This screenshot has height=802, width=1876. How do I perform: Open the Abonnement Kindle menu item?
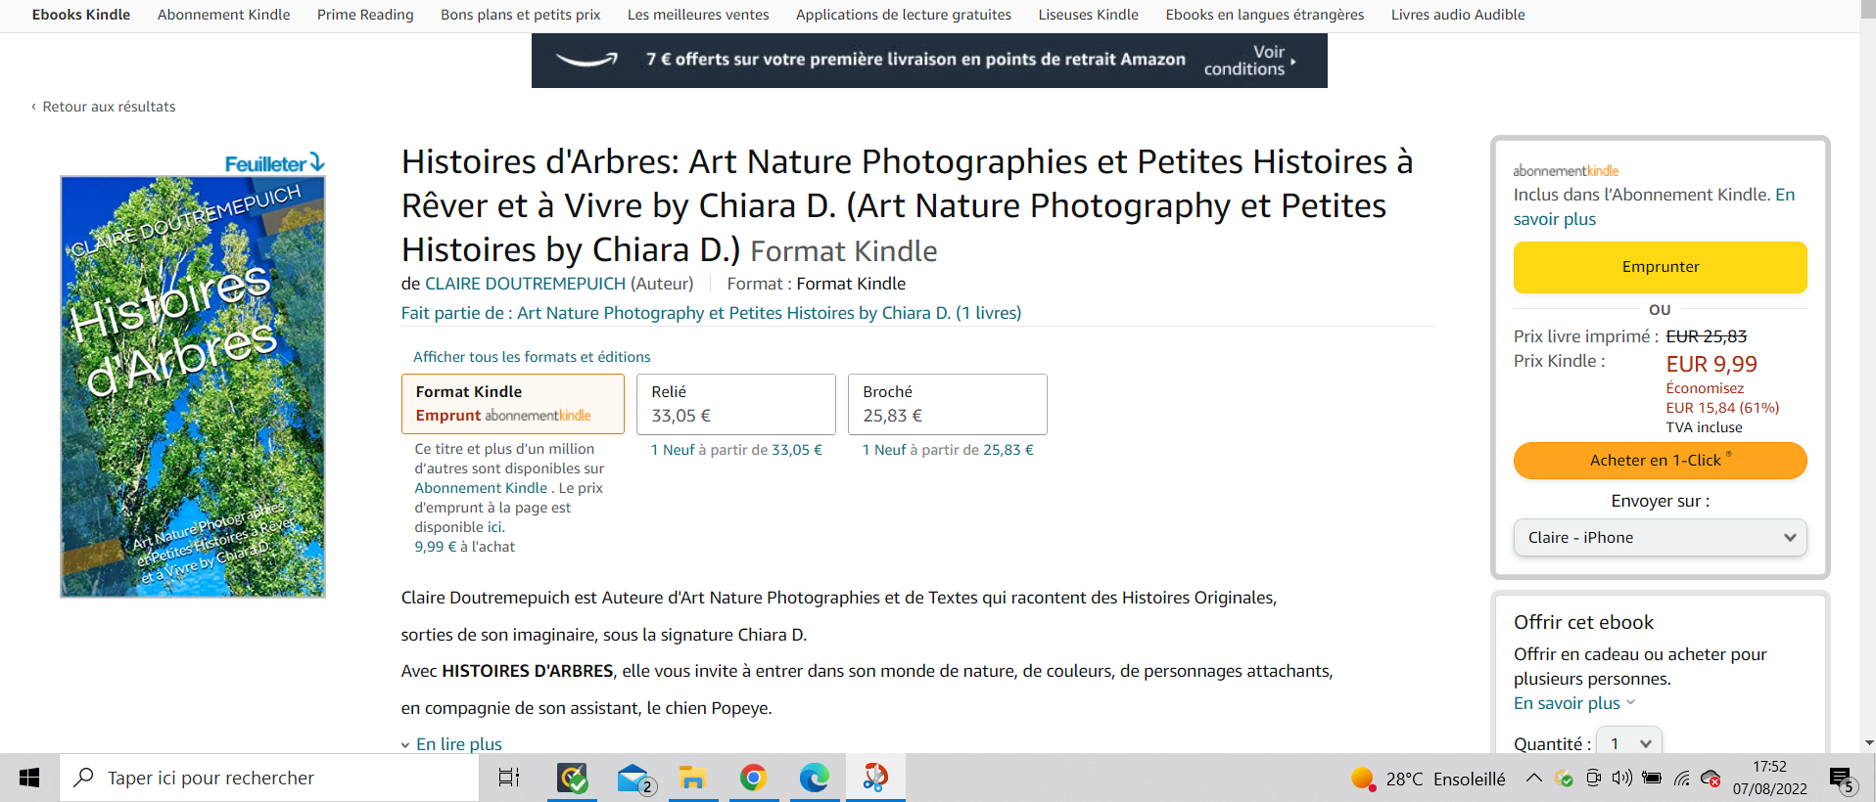pyautogui.click(x=224, y=15)
